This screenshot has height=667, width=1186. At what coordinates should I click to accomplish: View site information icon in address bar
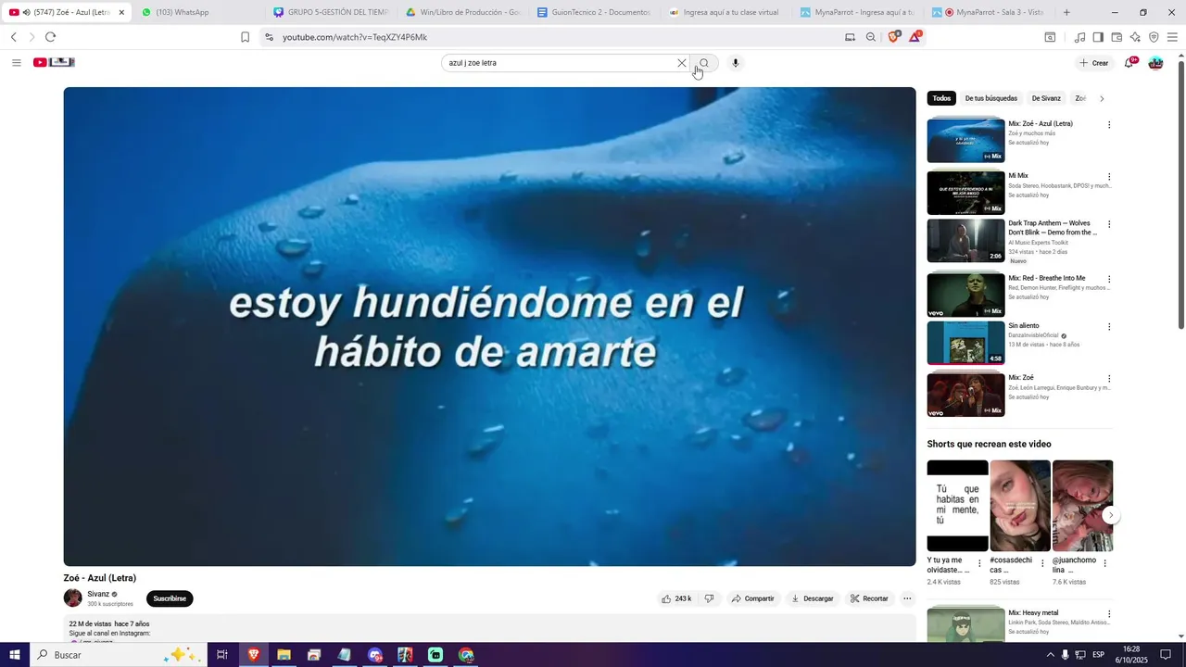click(269, 37)
